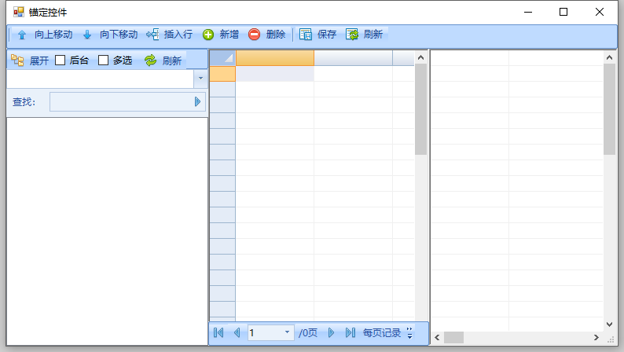Maximize the 锚定控件 window
Viewport: 624px width, 352px height.
point(563,12)
